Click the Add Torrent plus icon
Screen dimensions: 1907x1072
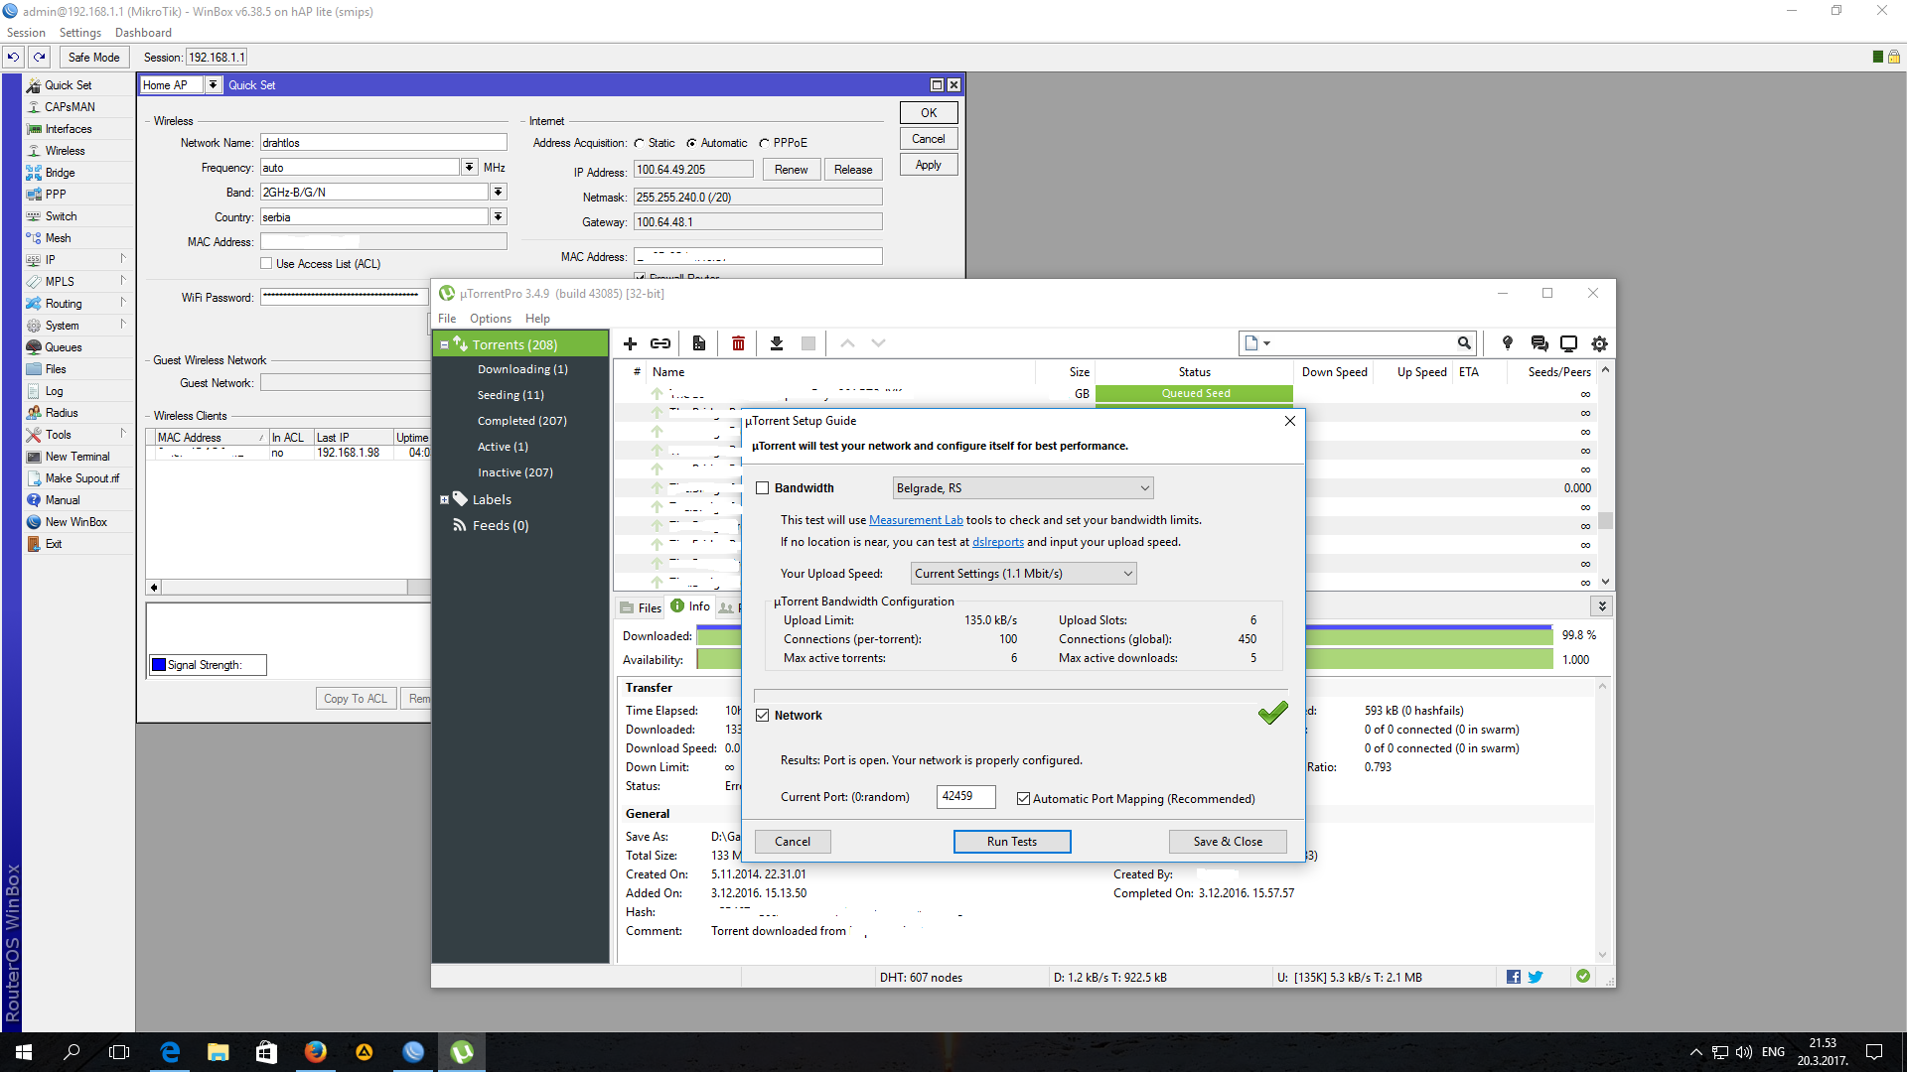point(630,343)
